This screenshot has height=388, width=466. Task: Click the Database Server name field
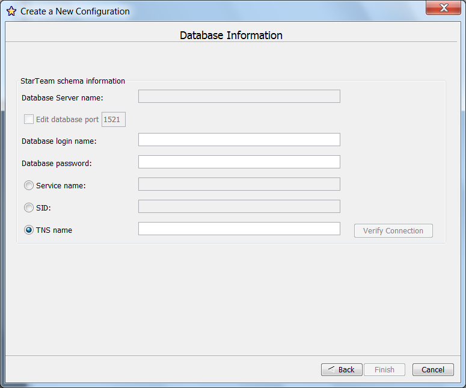pyautogui.click(x=239, y=96)
